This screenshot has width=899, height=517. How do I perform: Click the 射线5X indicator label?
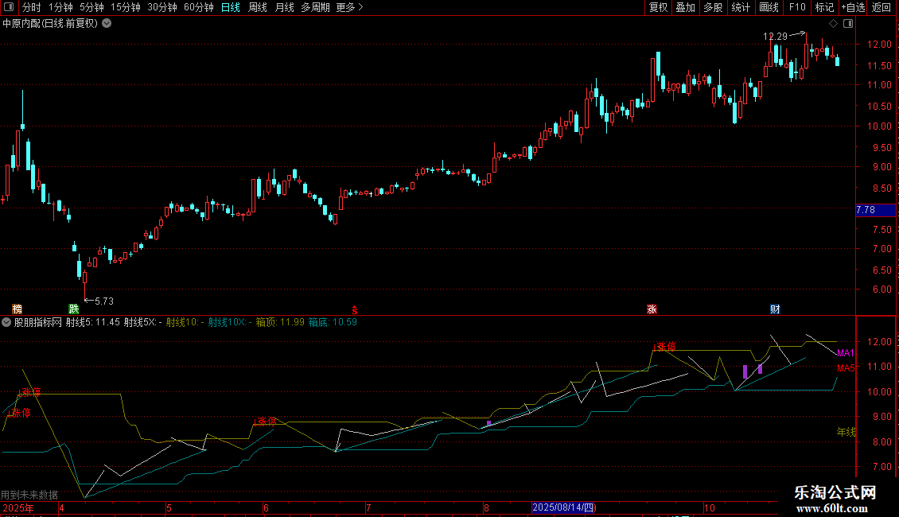click(x=142, y=322)
